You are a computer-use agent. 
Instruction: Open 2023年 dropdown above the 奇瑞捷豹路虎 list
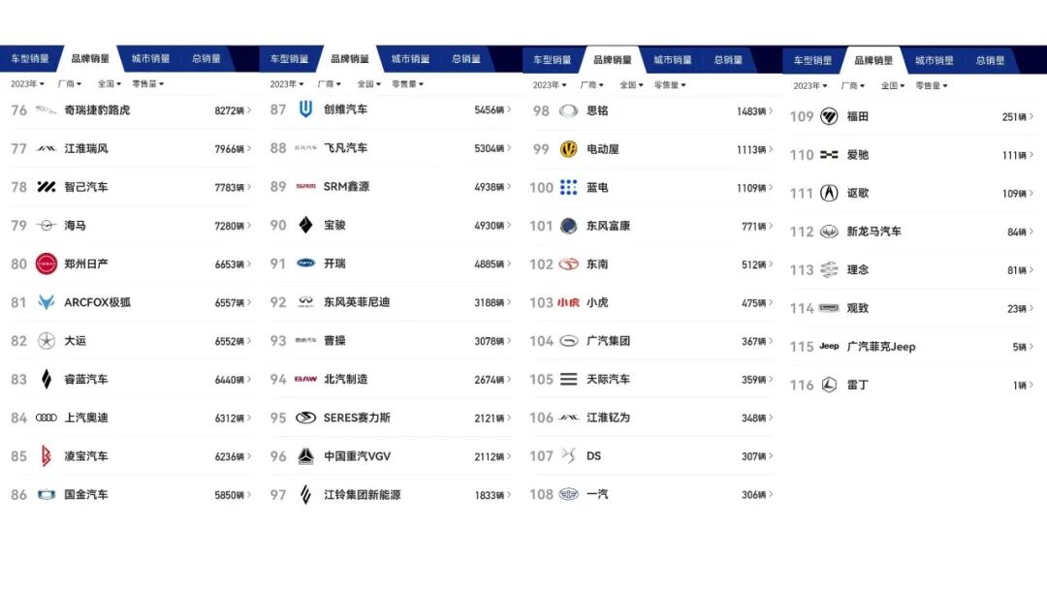coord(27,84)
